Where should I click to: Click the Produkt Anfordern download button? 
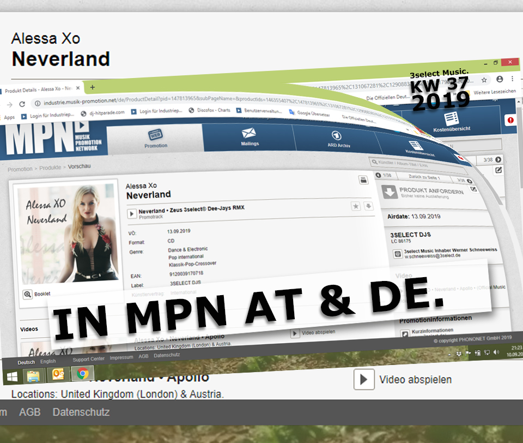coord(388,192)
